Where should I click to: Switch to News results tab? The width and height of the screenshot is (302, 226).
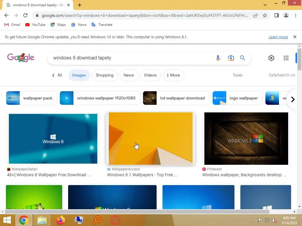coord(129,75)
